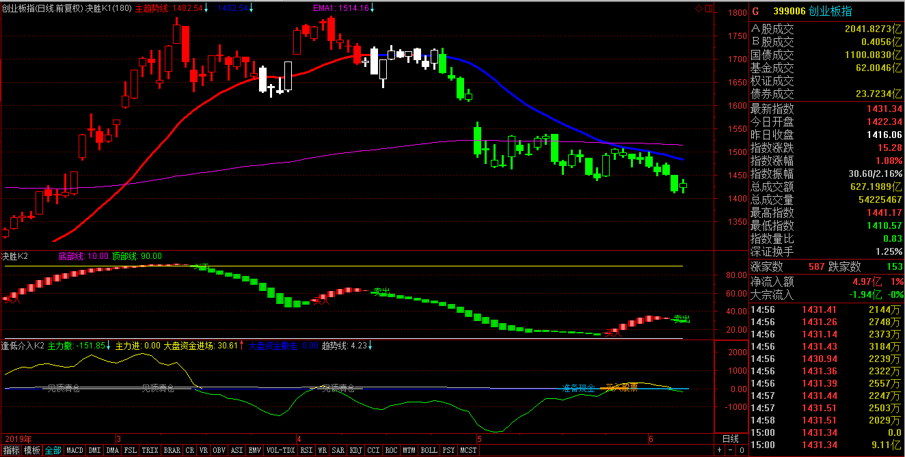Load the WR indicator

(x=323, y=451)
